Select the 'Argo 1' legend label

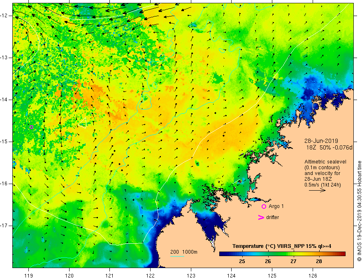276,206
